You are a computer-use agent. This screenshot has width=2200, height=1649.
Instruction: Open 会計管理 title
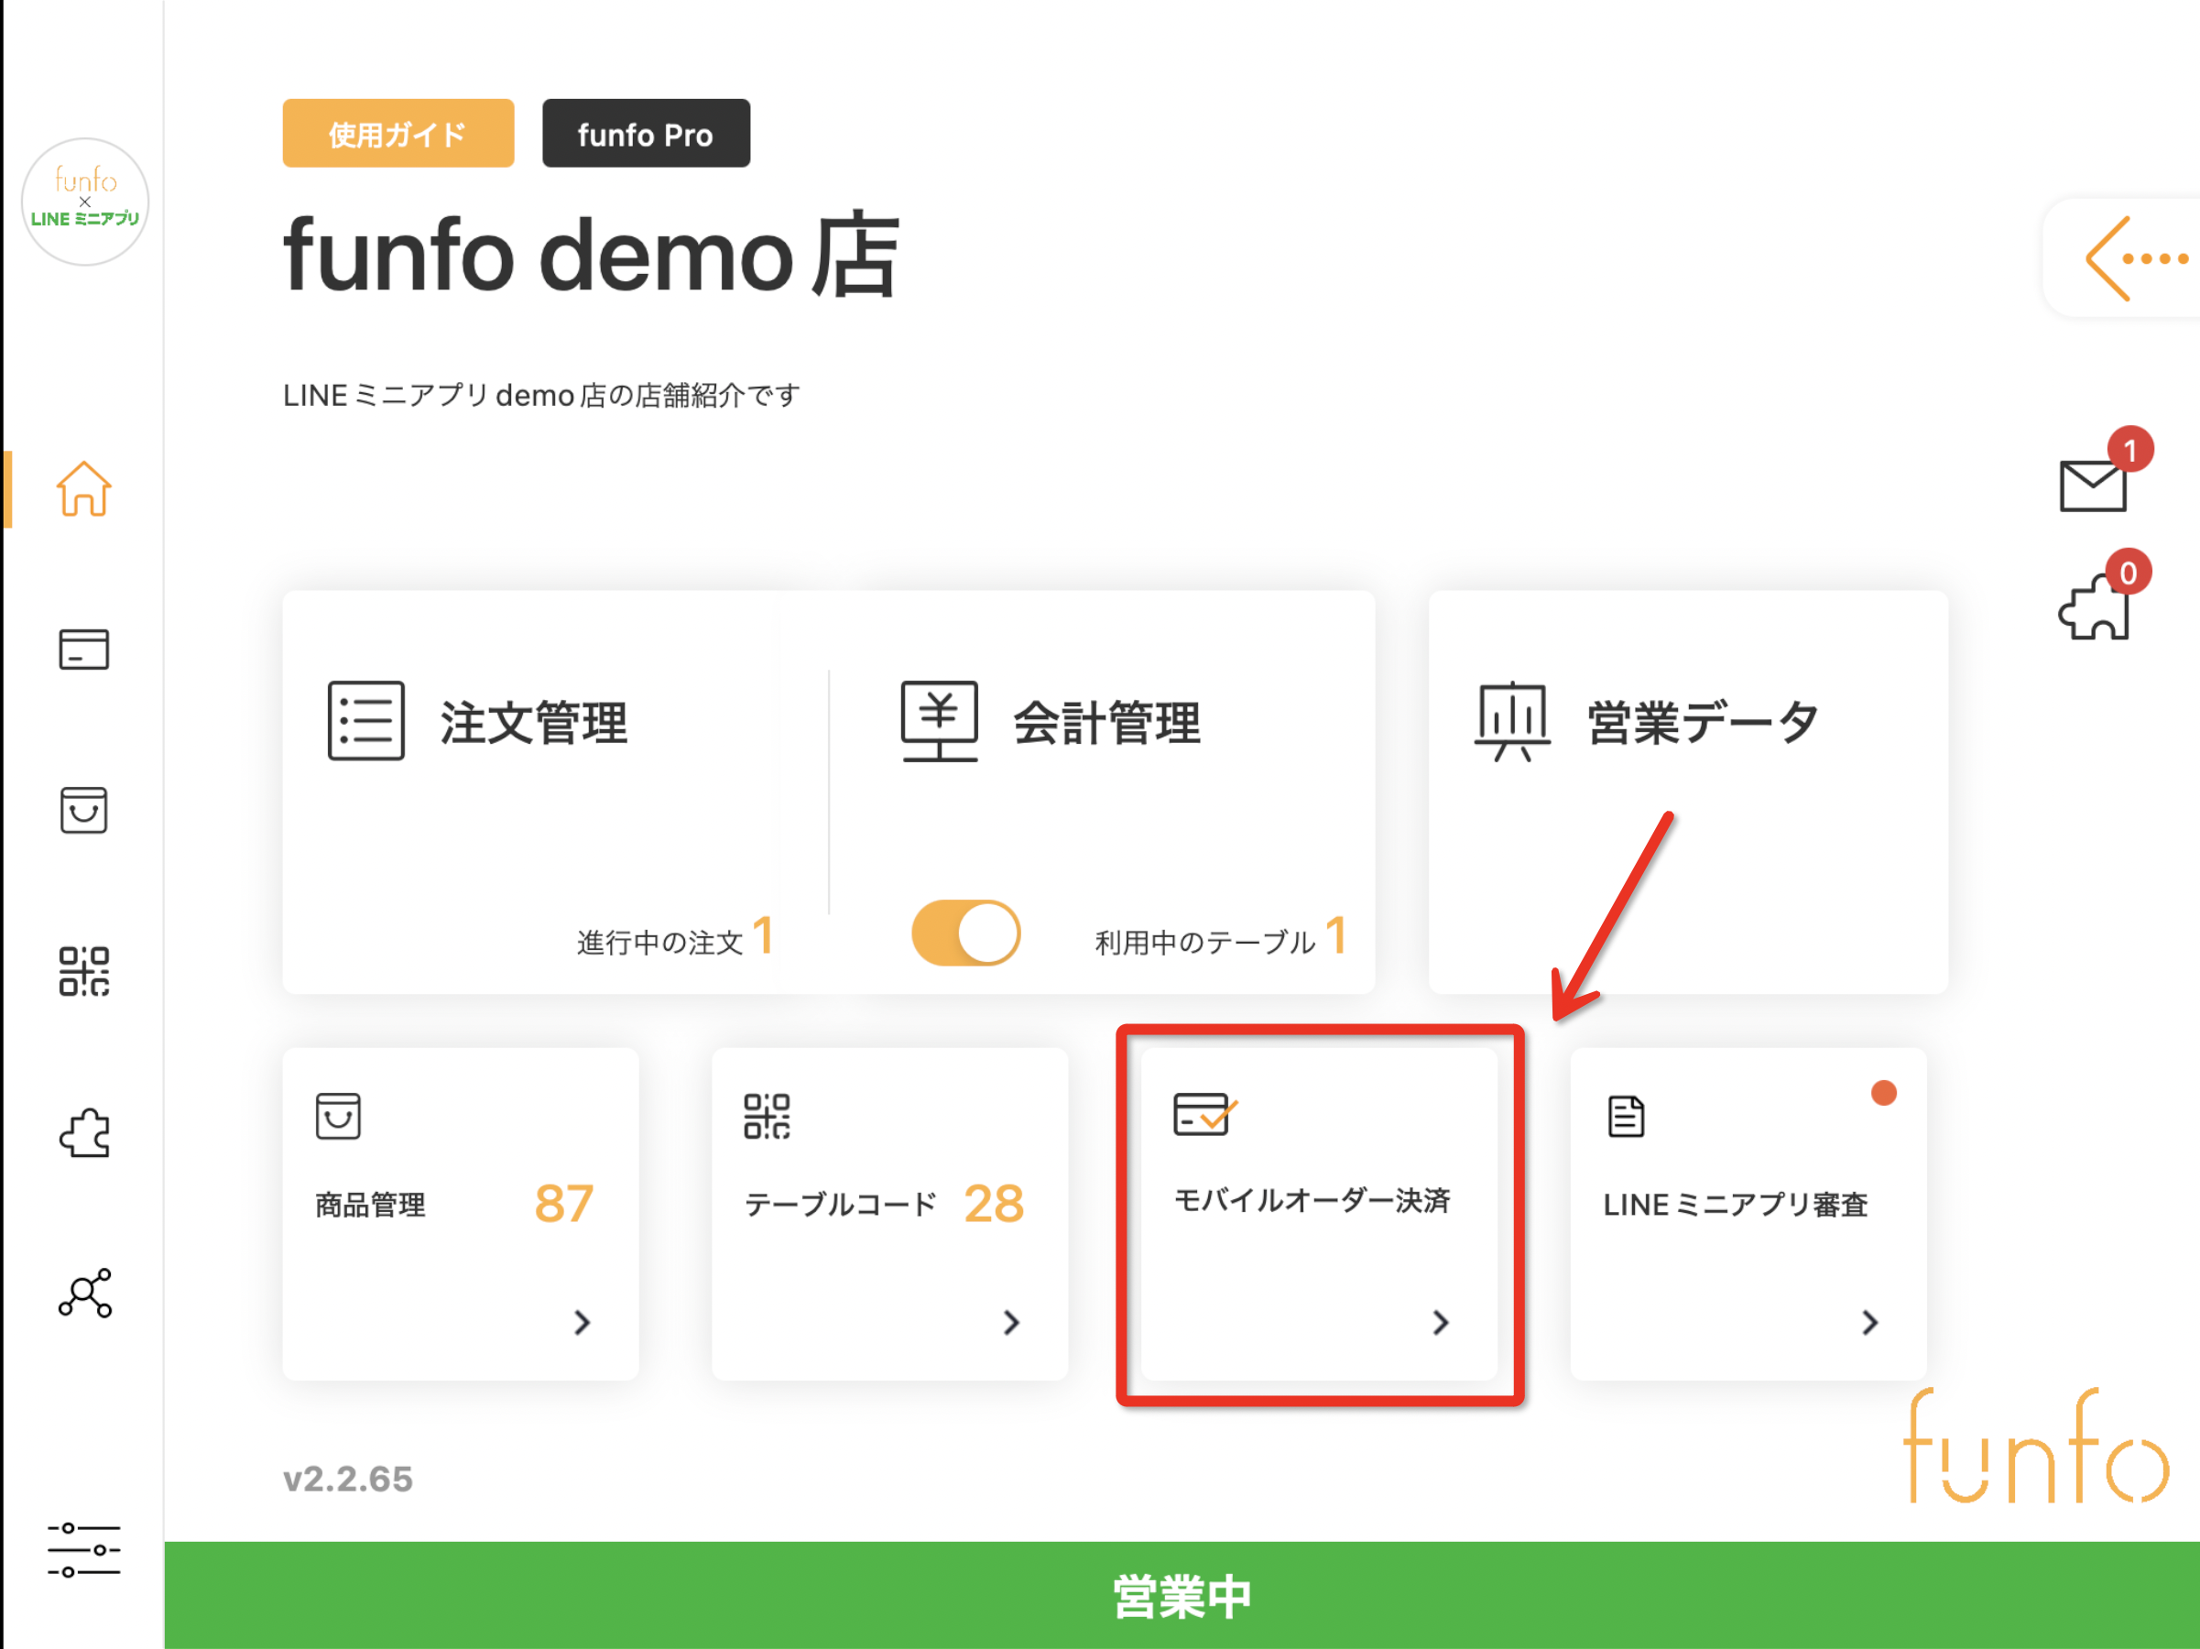click(x=1107, y=723)
